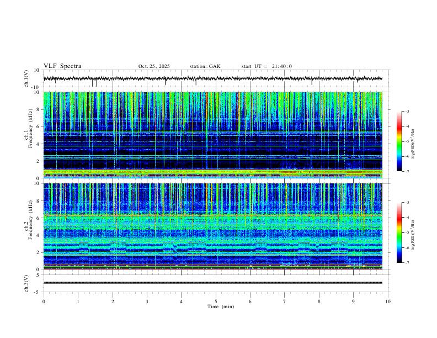Image resolution: width=437 pixels, height=338 pixels.
Task: Click the "4" minute tick on the time axis
Action: pos(182,302)
